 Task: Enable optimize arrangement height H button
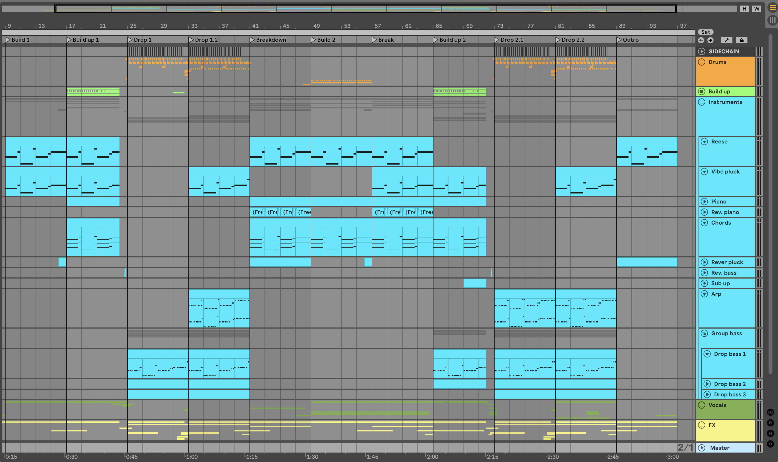[744, 8]
